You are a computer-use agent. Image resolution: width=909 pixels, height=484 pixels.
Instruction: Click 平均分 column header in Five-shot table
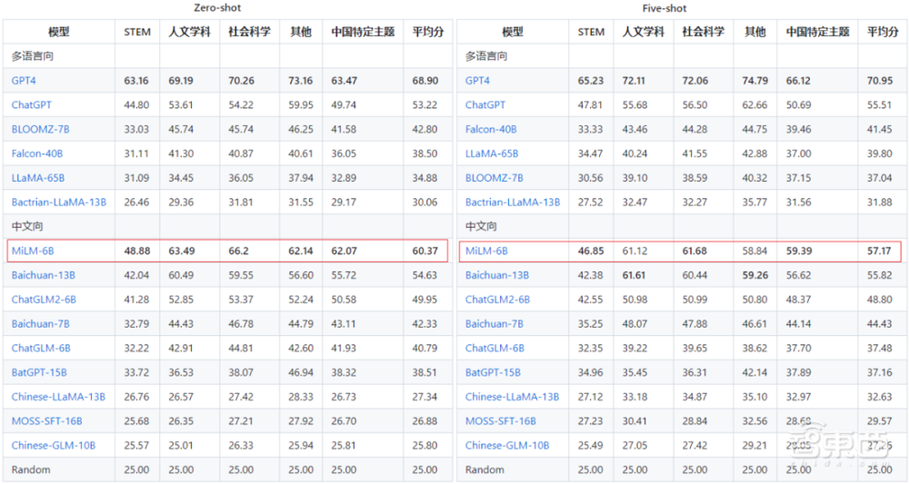(x=883, y=32)
